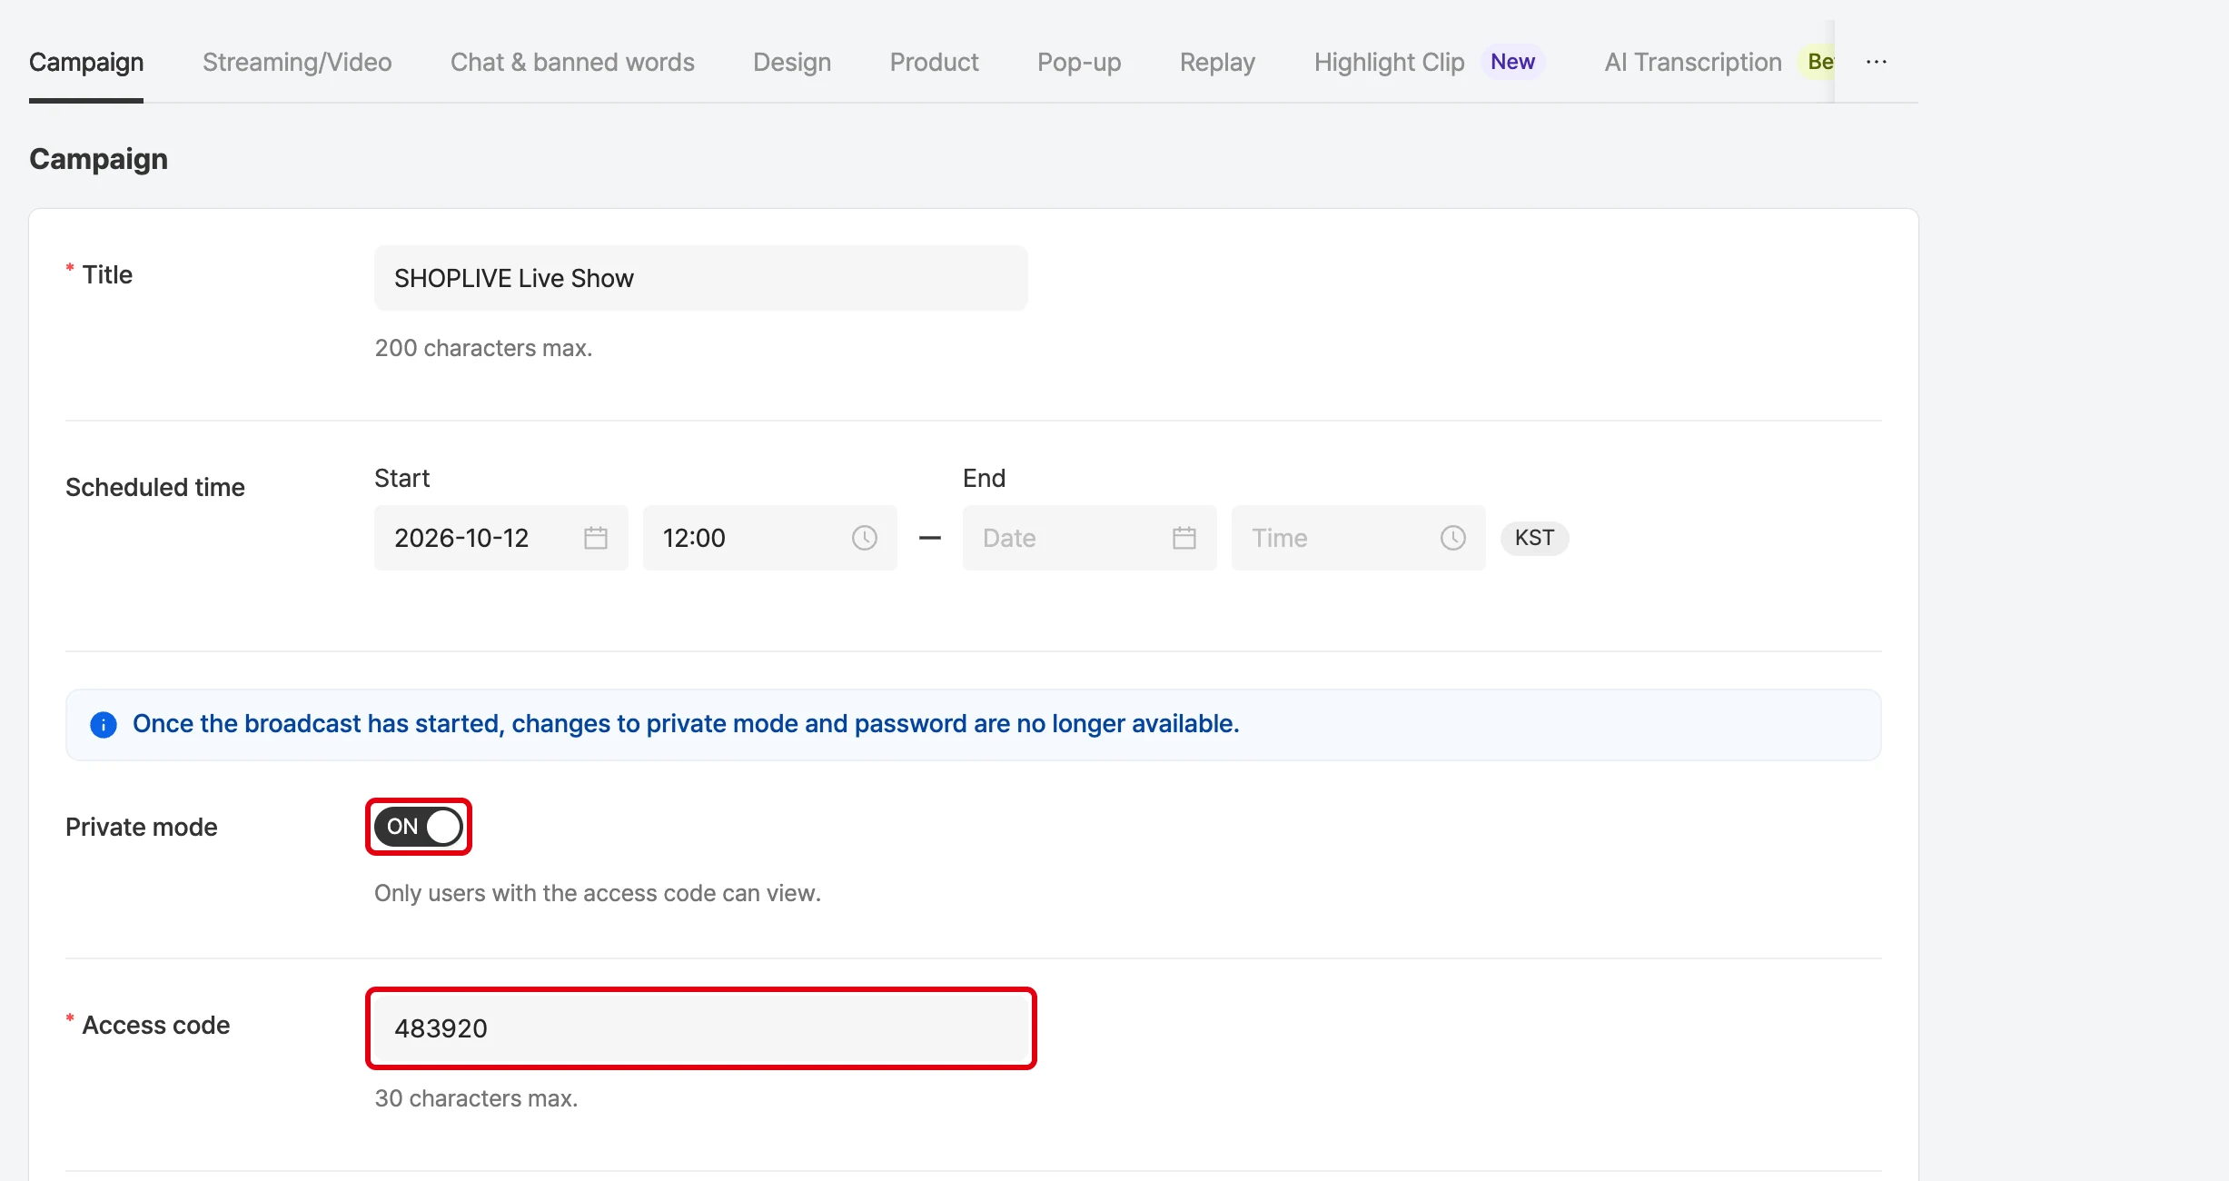
Task: Click the 'Scheduled time' label
Action: pos(155,487)
